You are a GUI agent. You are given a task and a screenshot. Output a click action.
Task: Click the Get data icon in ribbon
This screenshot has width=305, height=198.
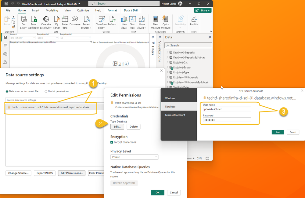23,19
